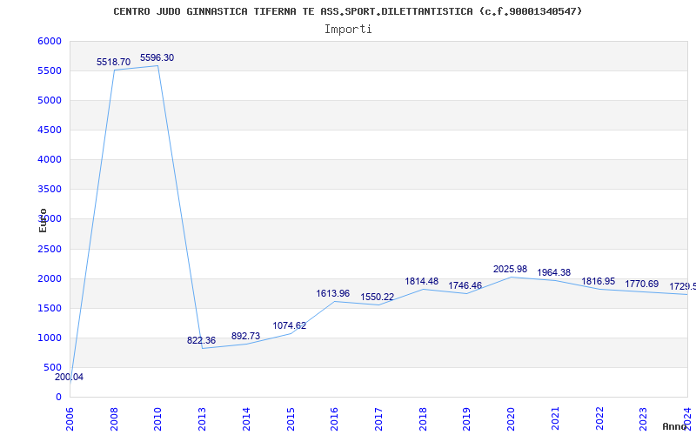Screen dimensions: 696x435
Task: Click the 2010 year label on x-axis
Action: 158,418
